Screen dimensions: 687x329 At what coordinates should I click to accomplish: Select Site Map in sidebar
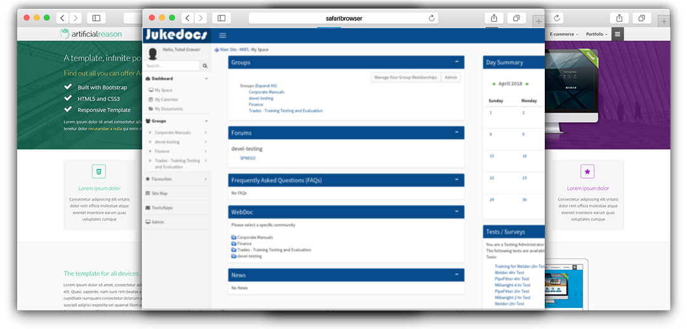coord(159,193)
